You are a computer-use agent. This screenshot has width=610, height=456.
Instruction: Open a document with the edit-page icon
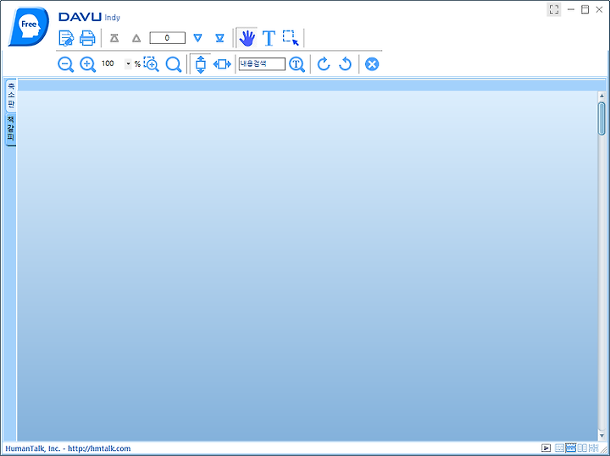(66, 38)
